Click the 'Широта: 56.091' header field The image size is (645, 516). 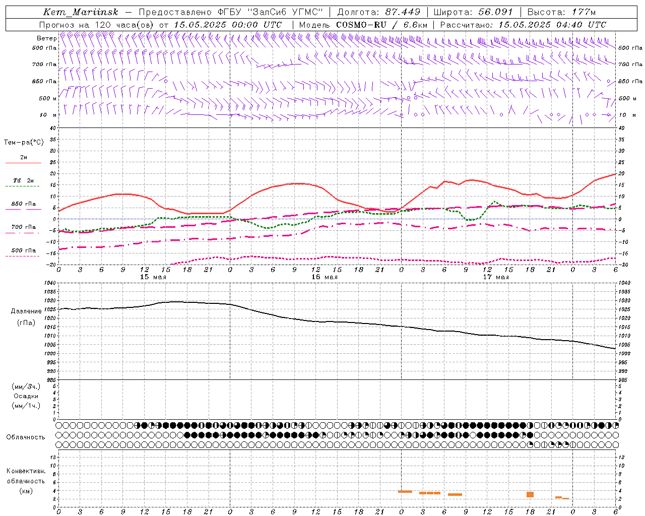(x=473, y=12)
